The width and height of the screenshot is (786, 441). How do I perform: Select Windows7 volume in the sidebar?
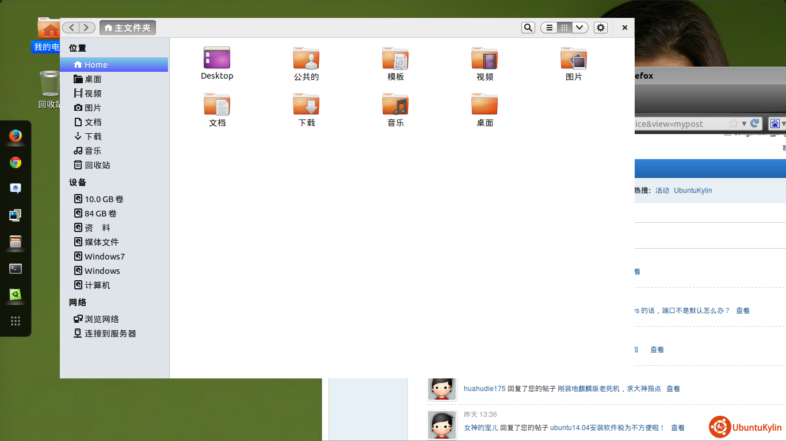(104, 257)
